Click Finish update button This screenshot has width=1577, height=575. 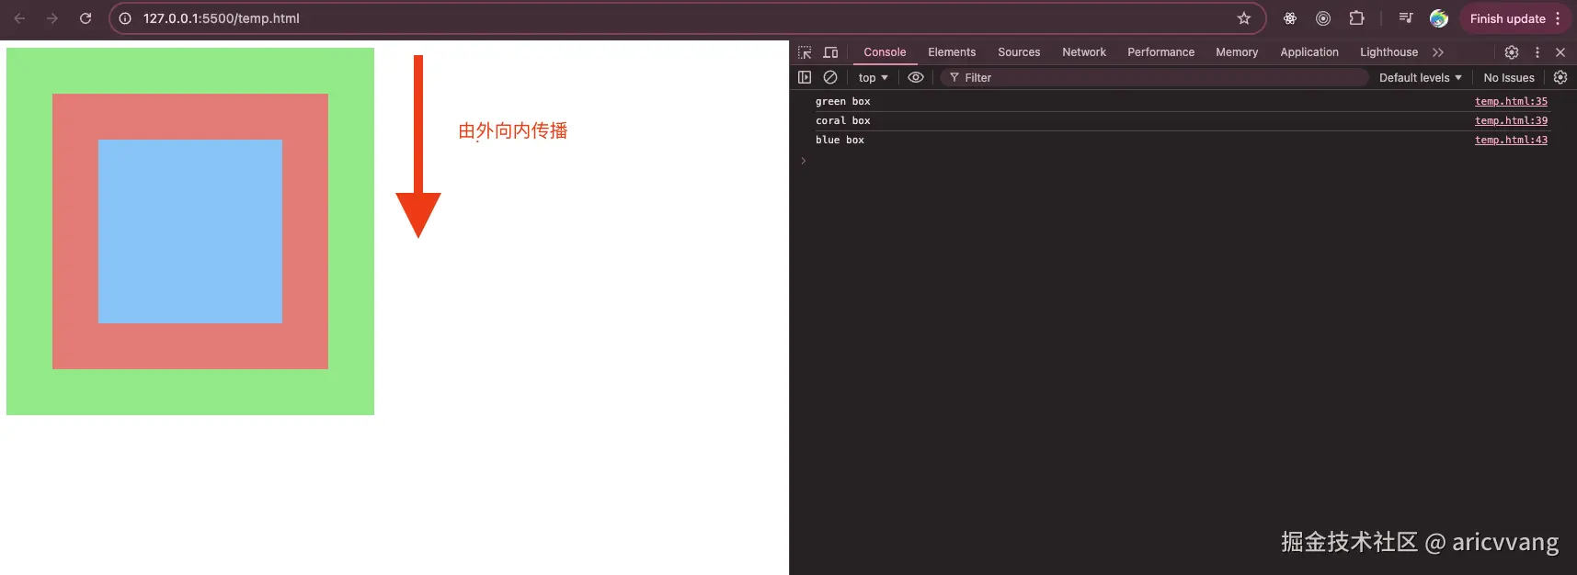(1507, 18)
